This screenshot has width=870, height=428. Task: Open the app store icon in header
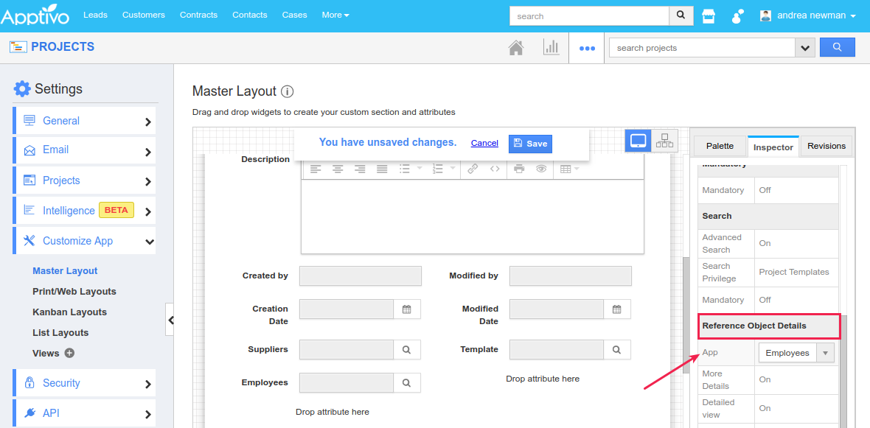click(x=709, y=15)
